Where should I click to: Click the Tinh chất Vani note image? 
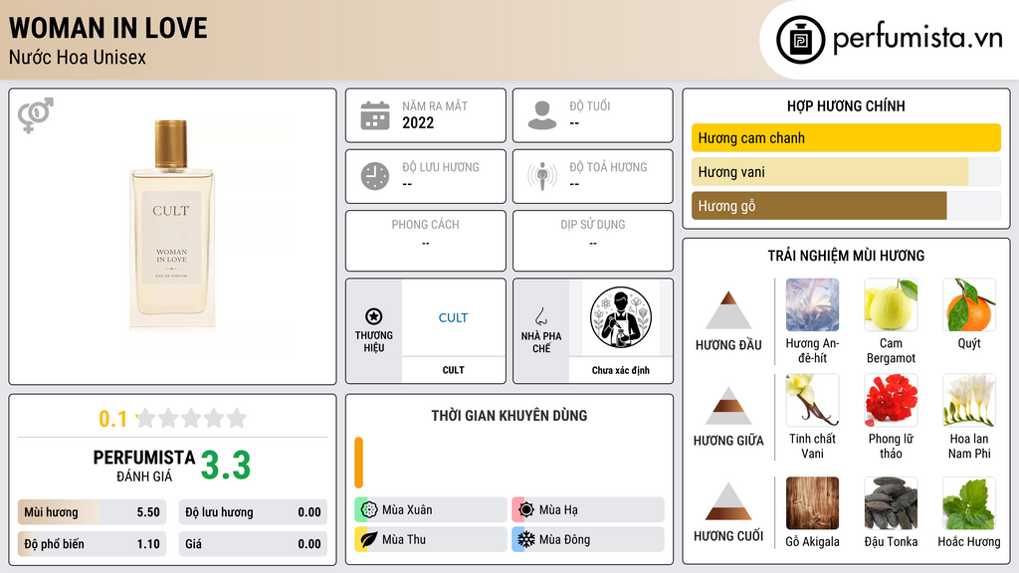point(812,400)
